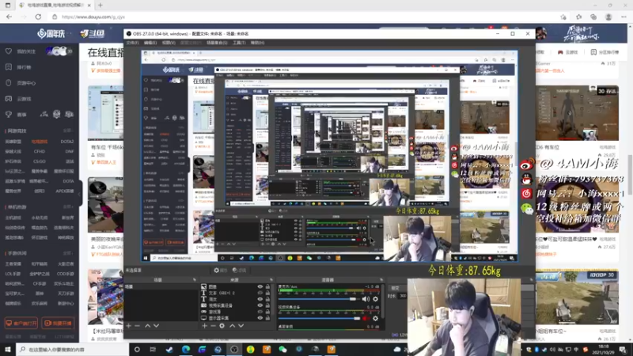This screenshot has height=356, width=633.
Task: Remove the selected source with the minus button
Action: coord(213,326)
